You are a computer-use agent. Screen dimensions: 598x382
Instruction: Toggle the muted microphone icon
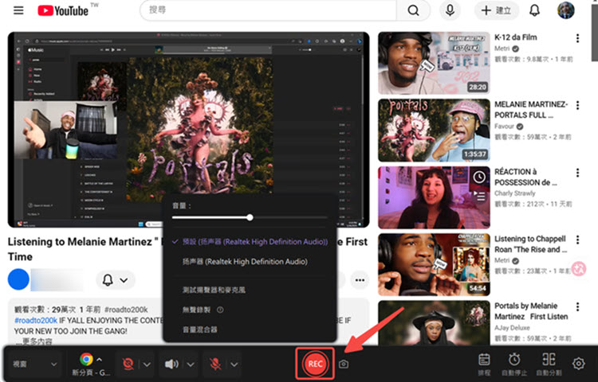(x=215, y=364)
